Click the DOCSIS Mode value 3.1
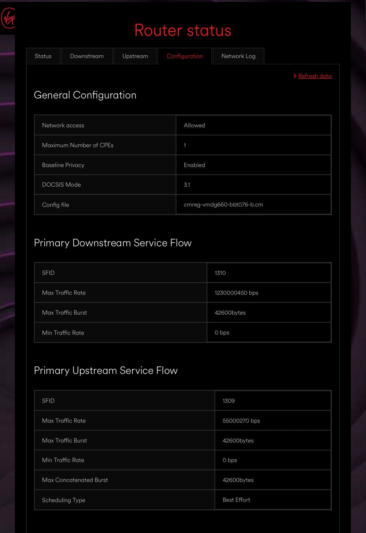 click(x=187, y=185)
